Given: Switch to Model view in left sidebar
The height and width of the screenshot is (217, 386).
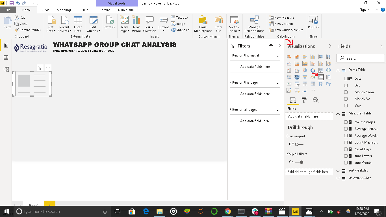Looking at the screenshot, I should coord(6,69).
